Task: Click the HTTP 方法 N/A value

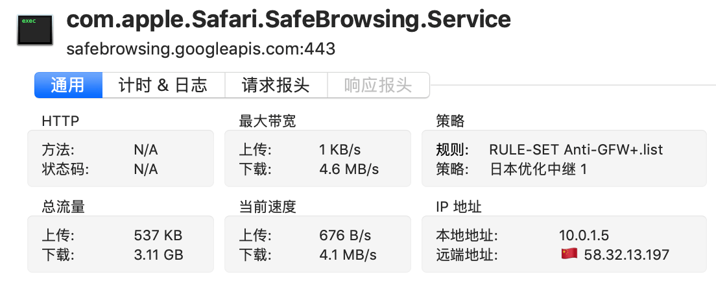Action: pos(146,150)
